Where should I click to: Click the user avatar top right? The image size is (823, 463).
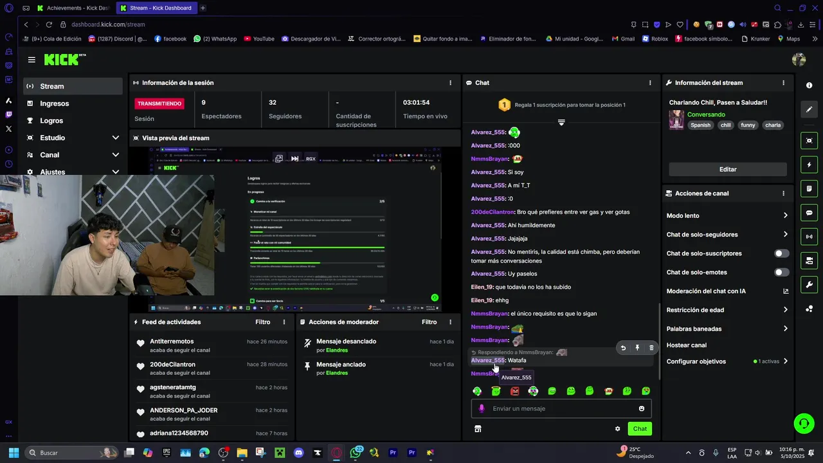[799, 60]
